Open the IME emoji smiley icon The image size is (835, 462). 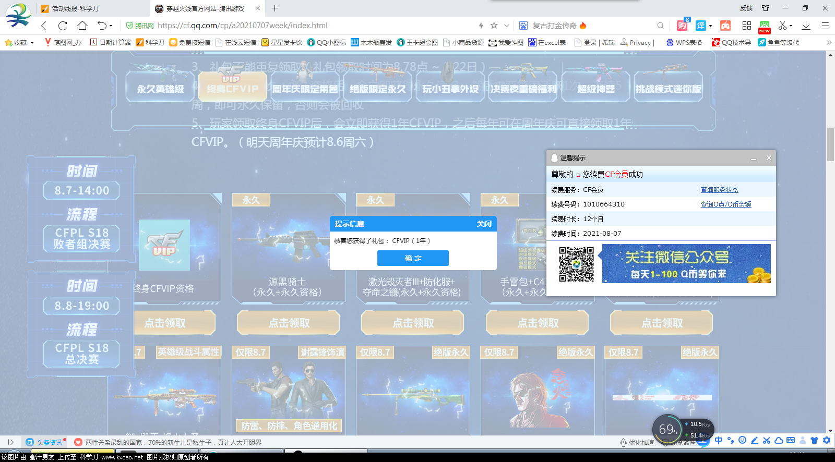[x=743, y=441]
